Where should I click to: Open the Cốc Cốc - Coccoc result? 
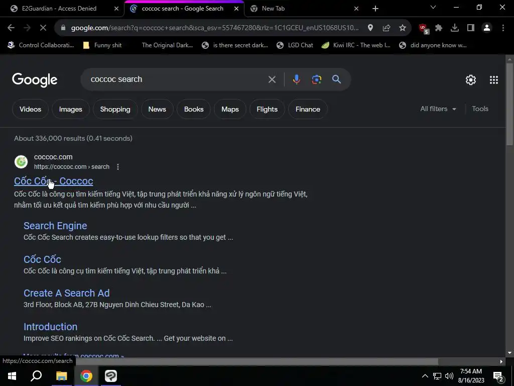(x=53, y=181)
